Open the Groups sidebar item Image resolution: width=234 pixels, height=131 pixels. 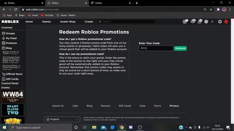tap(8, 33)
